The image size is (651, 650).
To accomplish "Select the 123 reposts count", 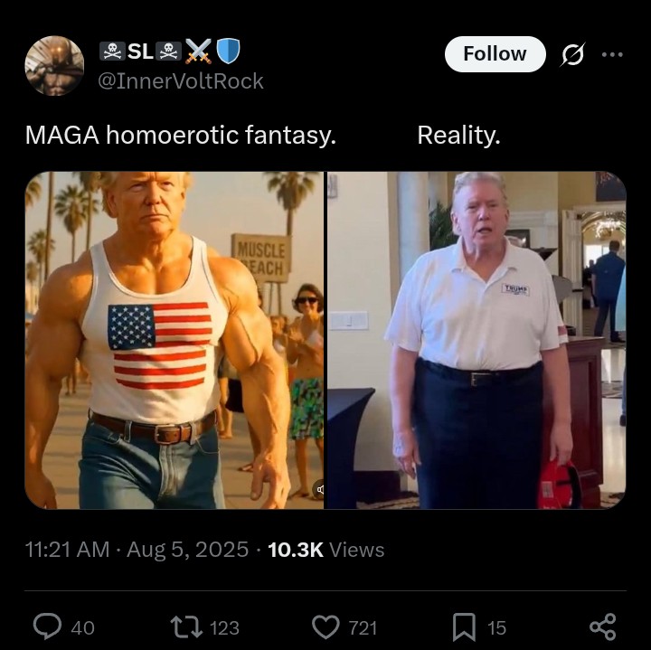I will click(x=224, y=627).
